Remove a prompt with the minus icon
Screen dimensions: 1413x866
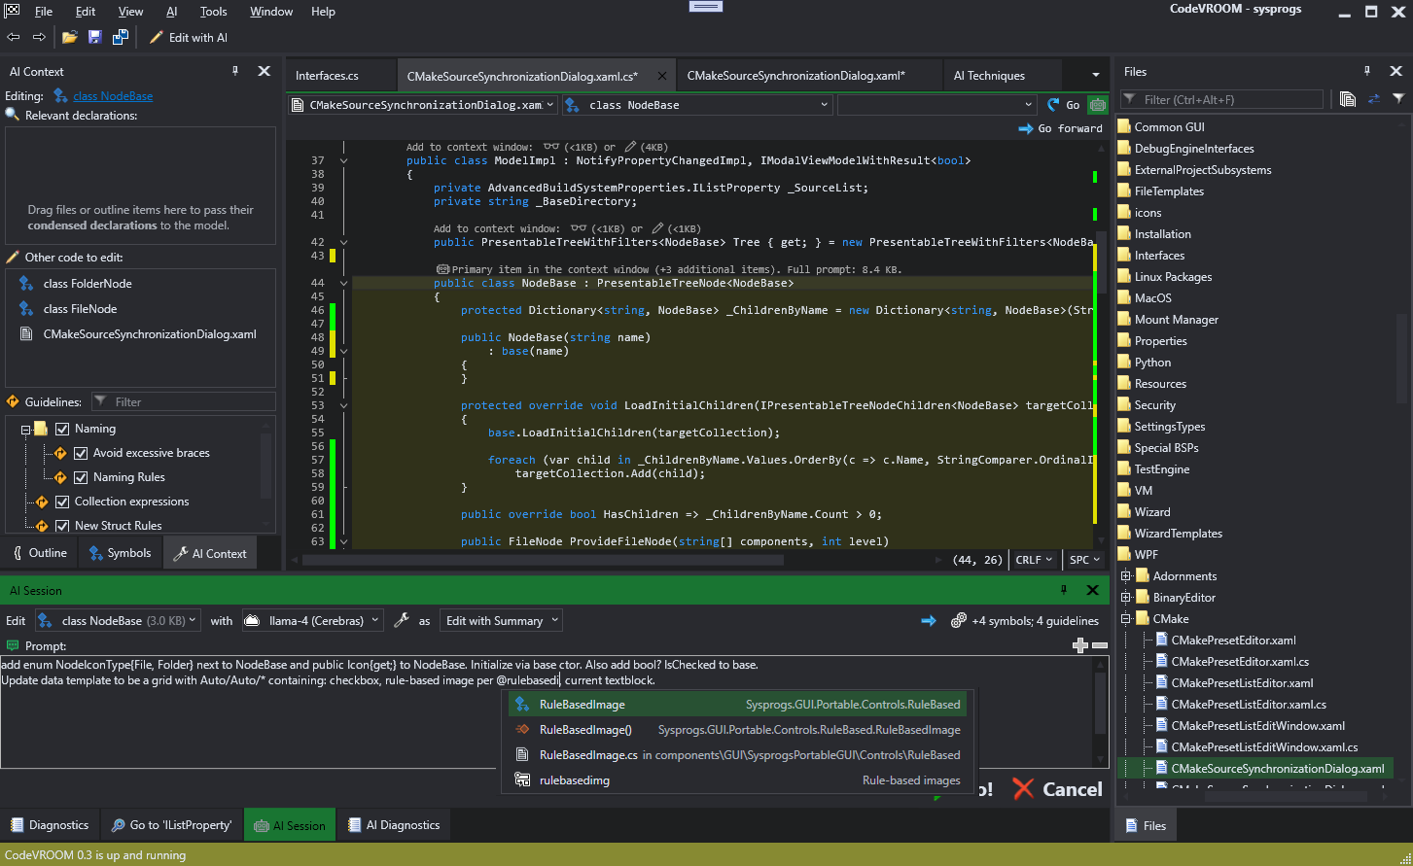1100,645
